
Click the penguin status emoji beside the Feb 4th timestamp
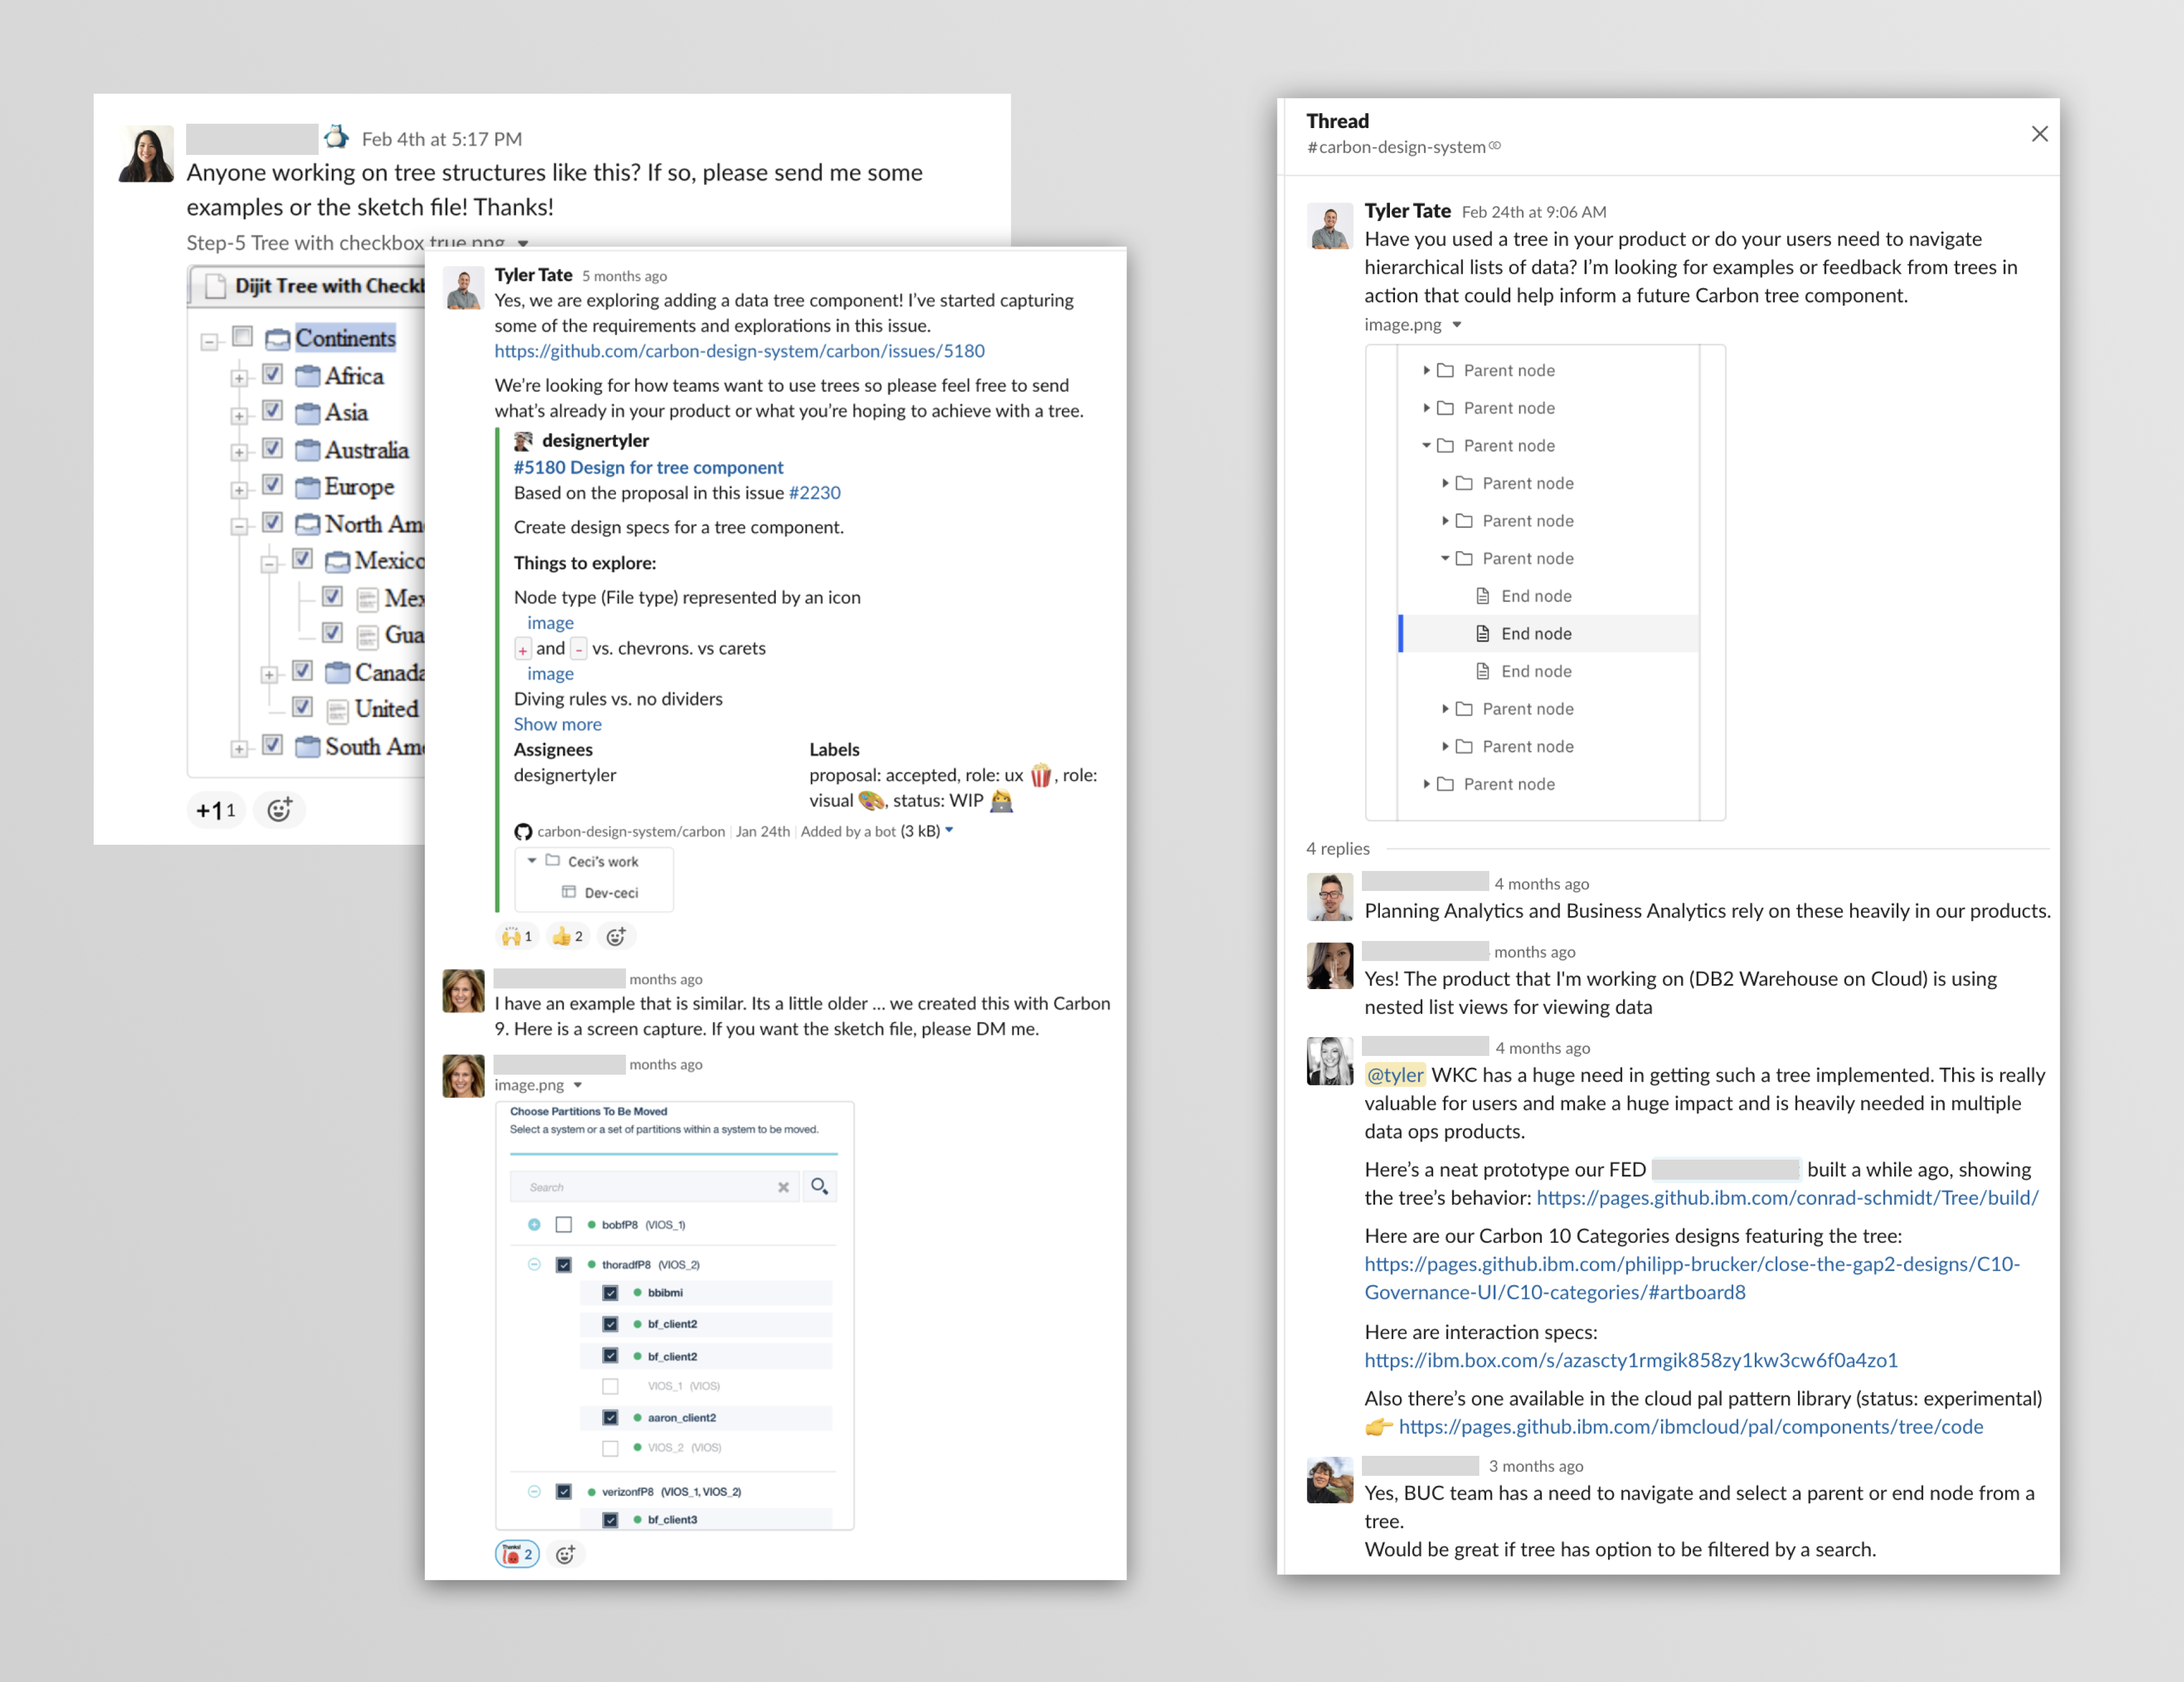pyautogui.click(x=337, y=137)
